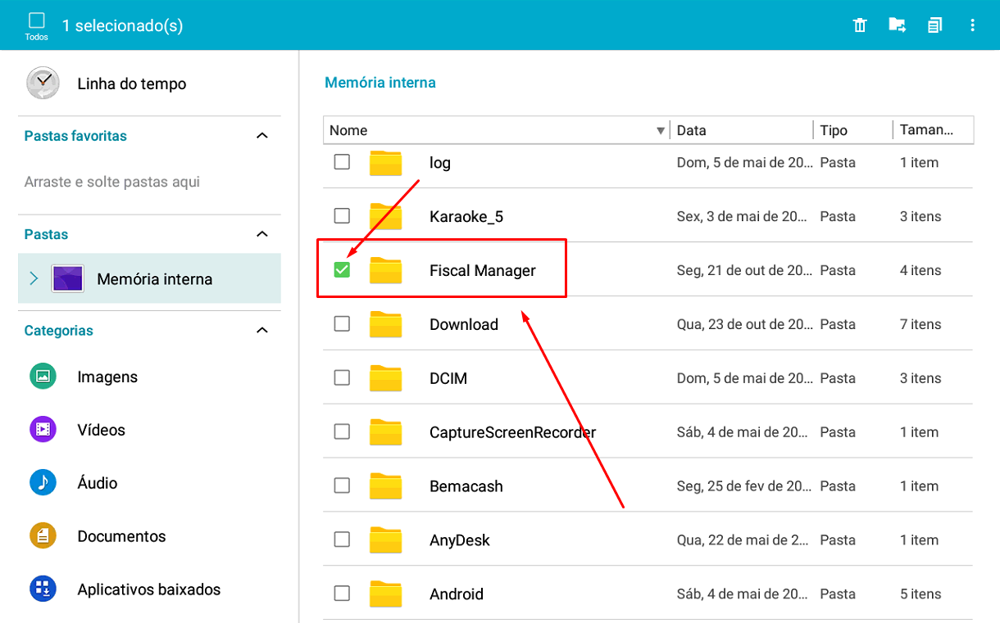Click the 'Download' folder name

coord(464,324)
